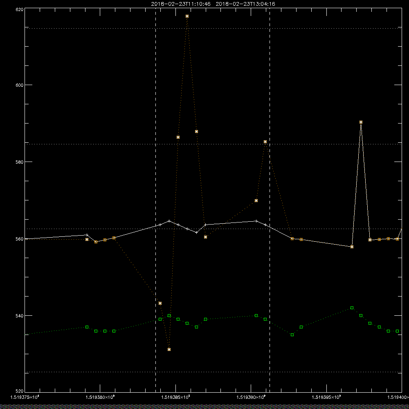Click the 580 y-axis label
This screenshot has width=409, height=409.
(20, 162)
